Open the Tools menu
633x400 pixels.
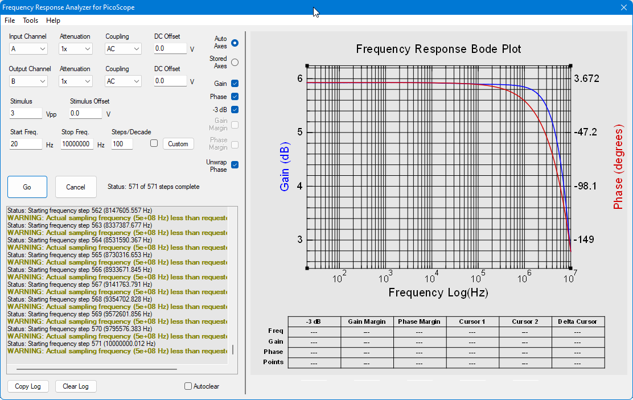coord(30,20)
